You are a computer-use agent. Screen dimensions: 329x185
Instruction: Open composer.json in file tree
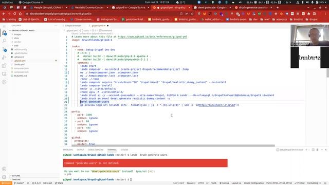22,68
